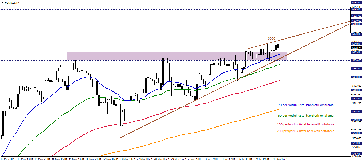Image resolution: width=363 pixels, height=162 pixels.
Task: Select the 6015.00 price level label
Action: (x=356, y=52)
